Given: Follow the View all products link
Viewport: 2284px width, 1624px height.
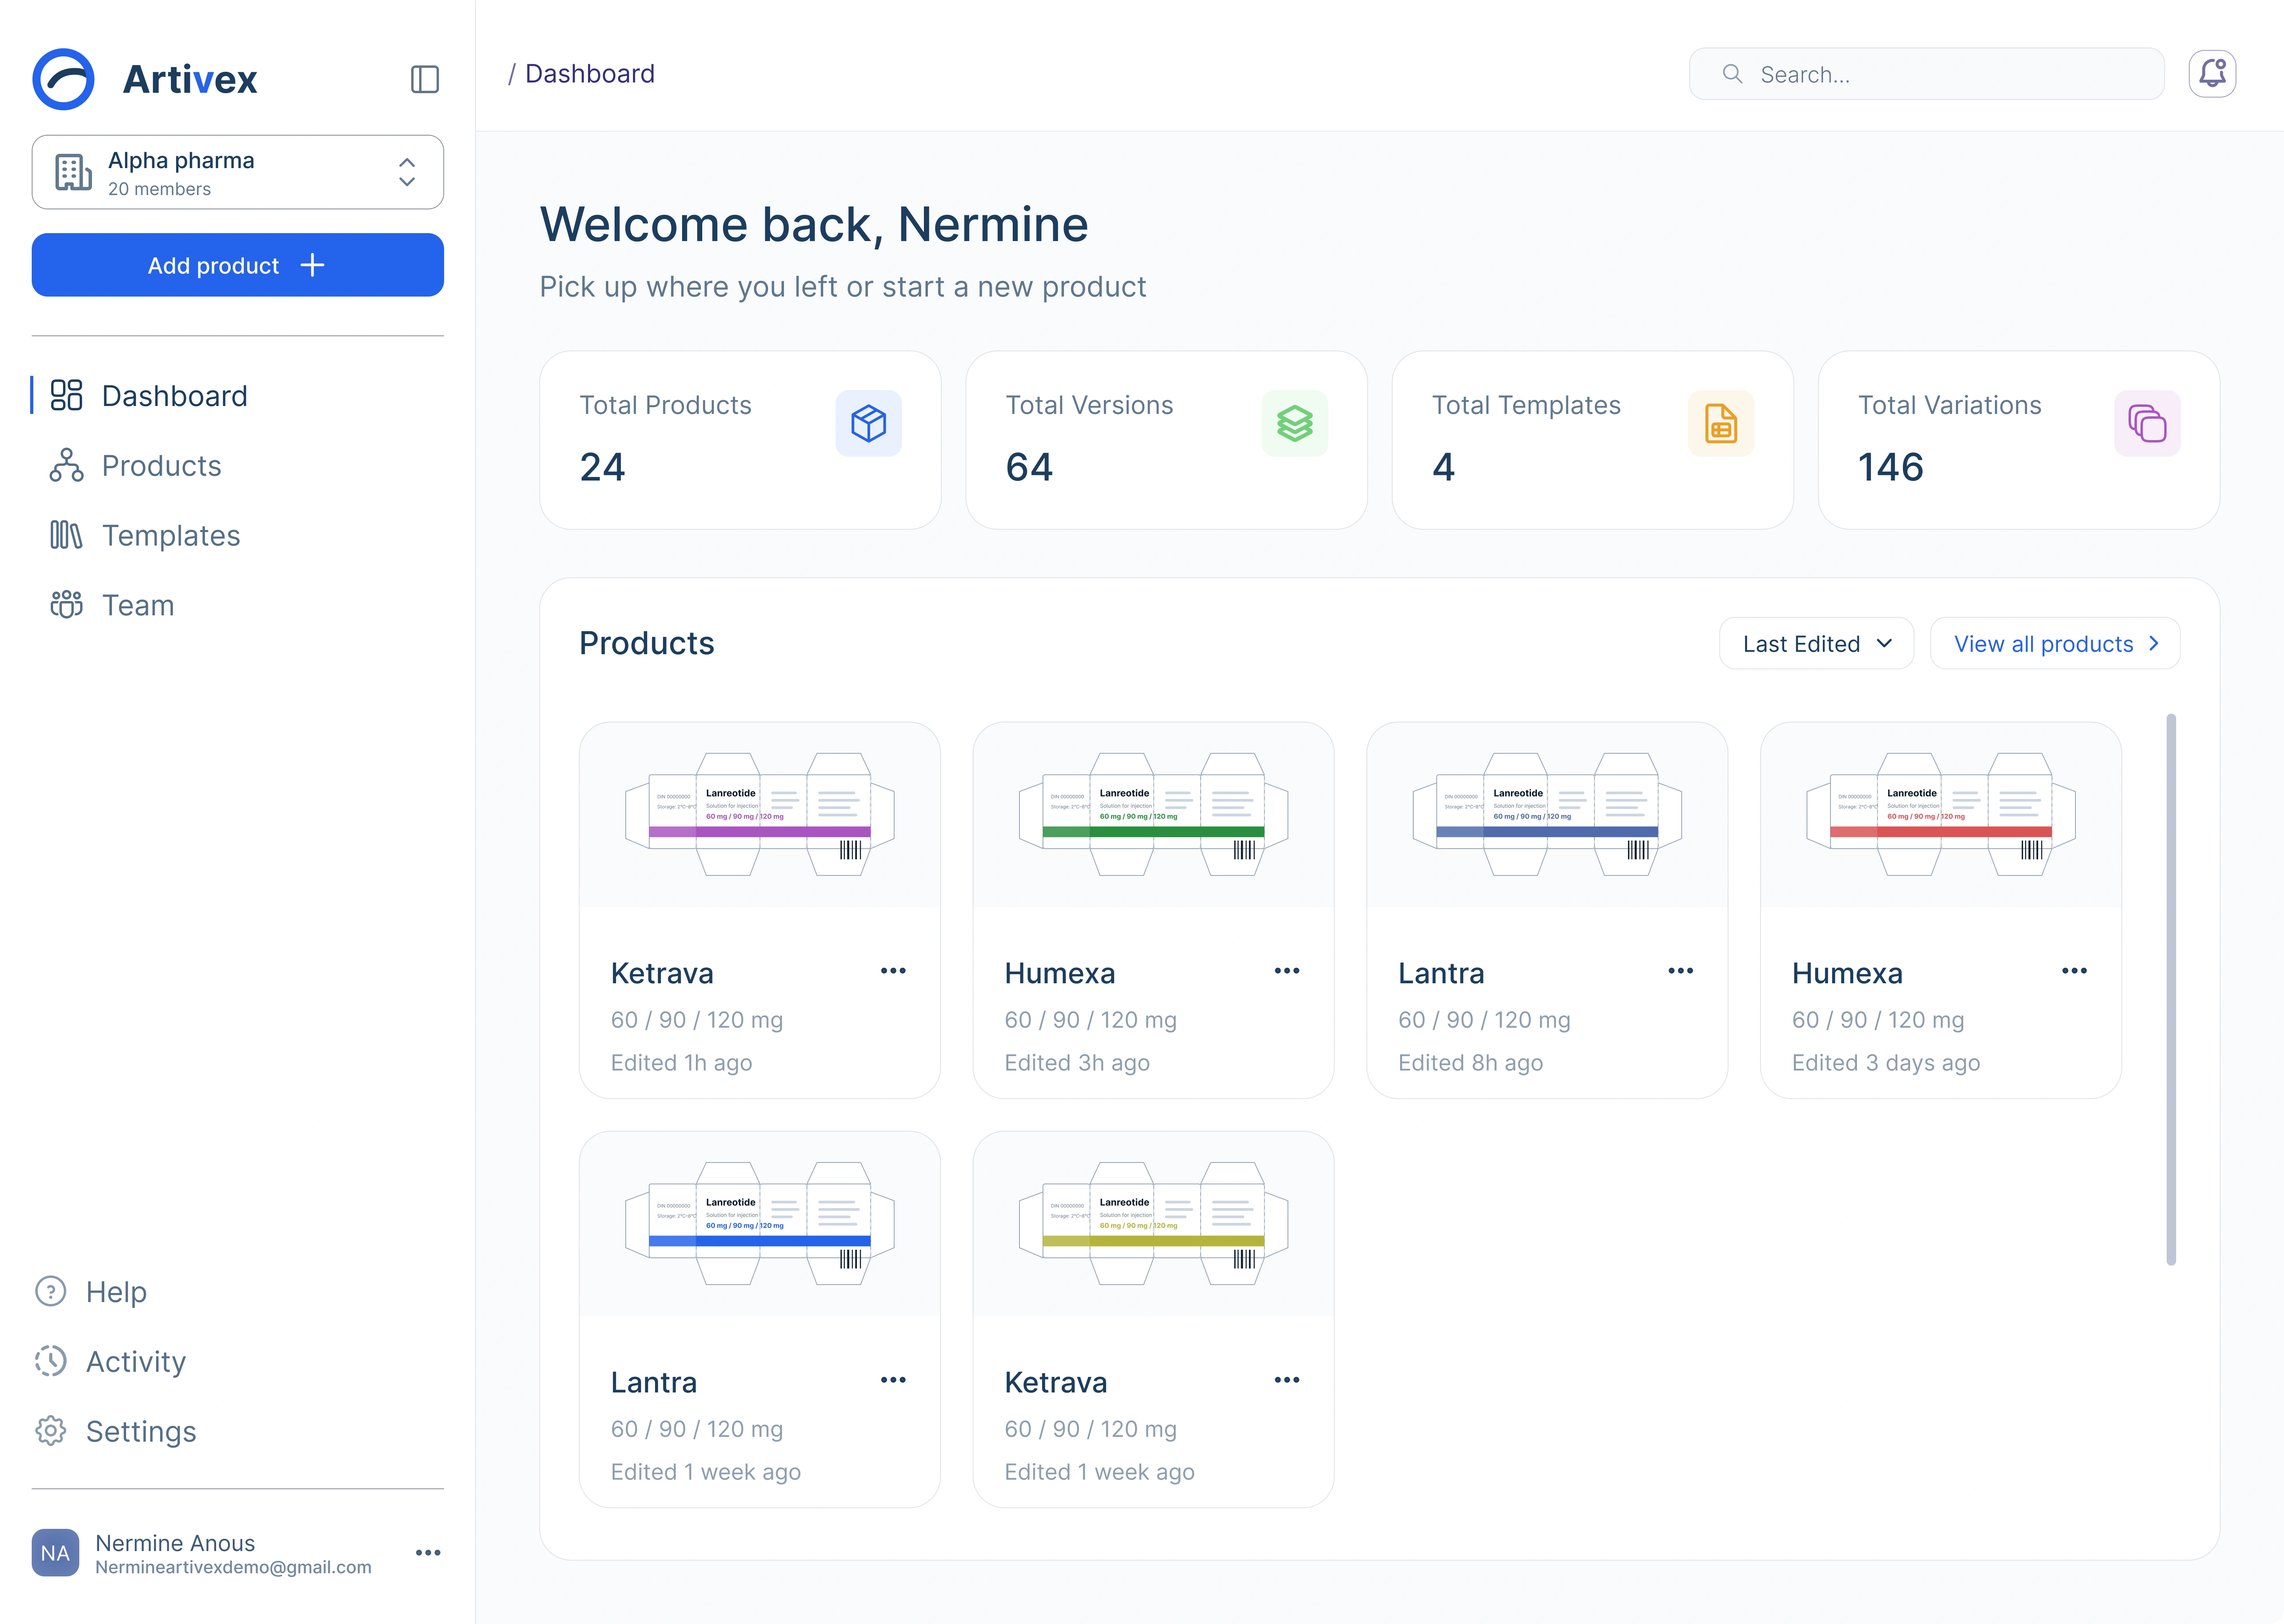Looking at the screenshot, I should tap(2055, 644).
